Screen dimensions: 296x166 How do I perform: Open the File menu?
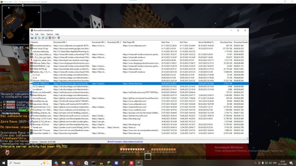[32, 34]
